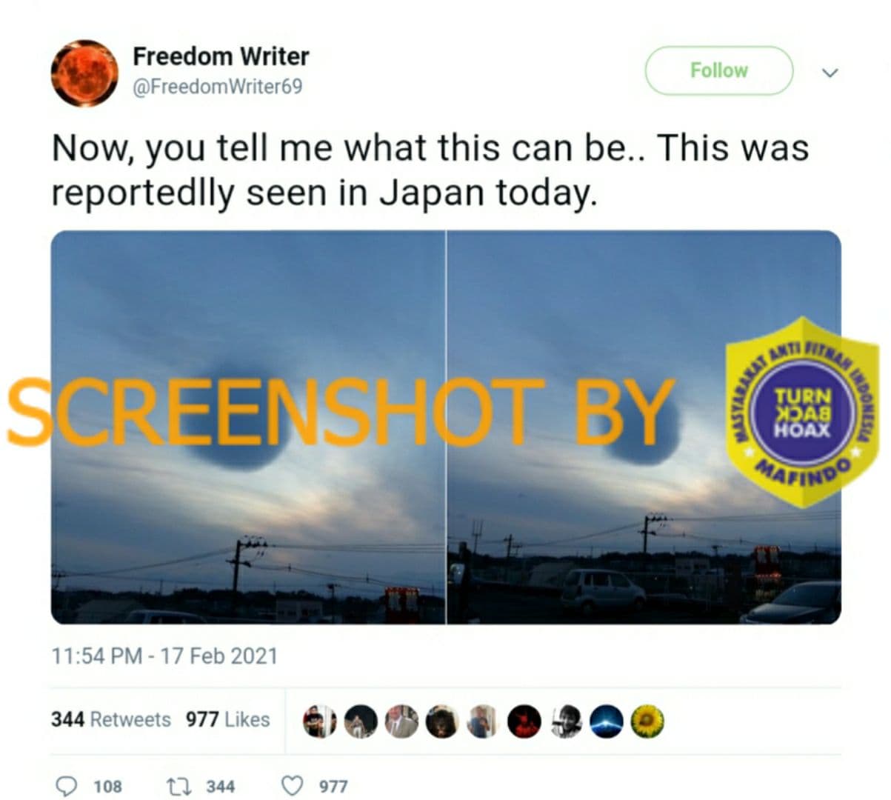The image size is (891, 800).
Task: Click the heart like icon
Action: [x=293, y=785]
